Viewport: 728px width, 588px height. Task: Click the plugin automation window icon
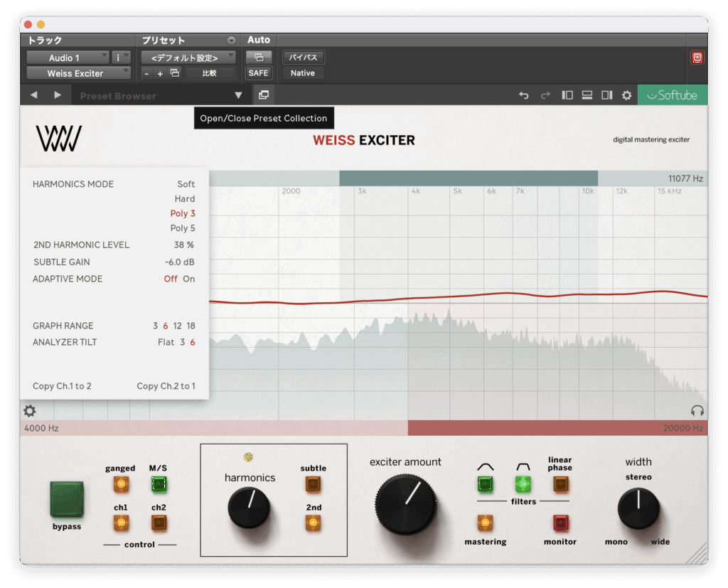259,58
